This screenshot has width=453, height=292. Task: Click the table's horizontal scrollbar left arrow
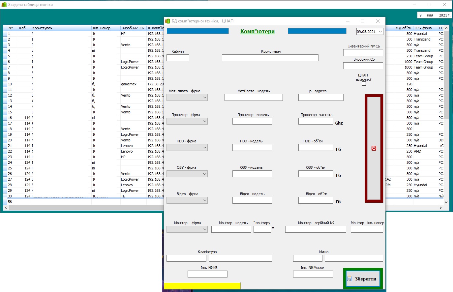coord(6,208)
